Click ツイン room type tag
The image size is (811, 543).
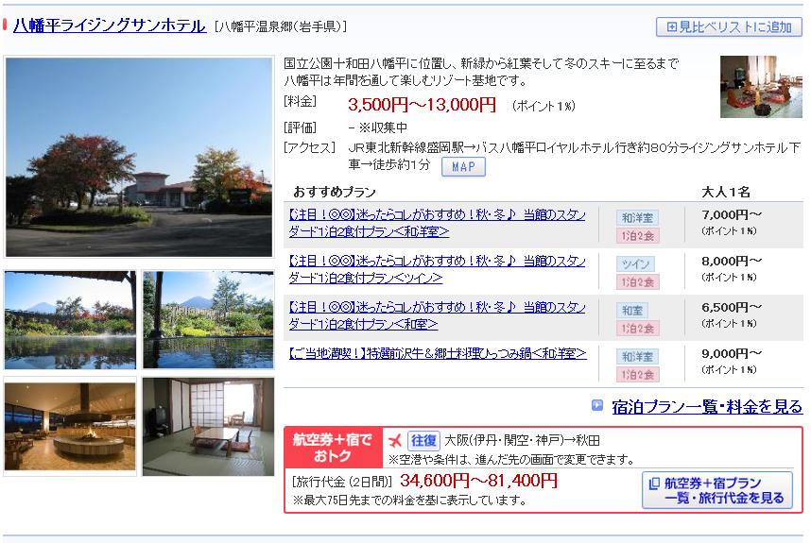635,264
